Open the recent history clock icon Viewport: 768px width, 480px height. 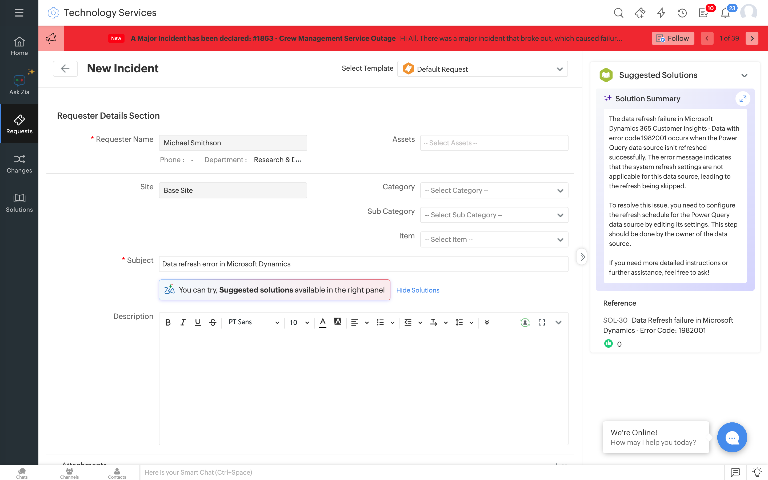(682, 13)
